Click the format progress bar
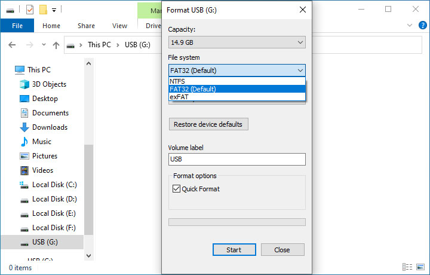Viewport: 430px width, 275px height. (x=236, y=222)
